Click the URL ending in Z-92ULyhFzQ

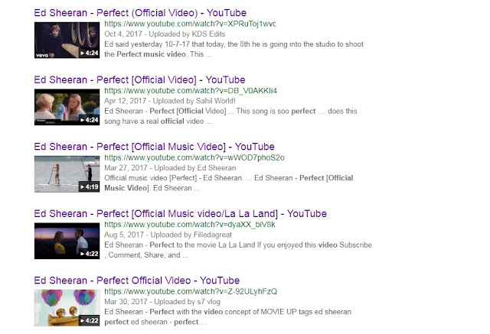pyautogui.click(x=191, y=291)
